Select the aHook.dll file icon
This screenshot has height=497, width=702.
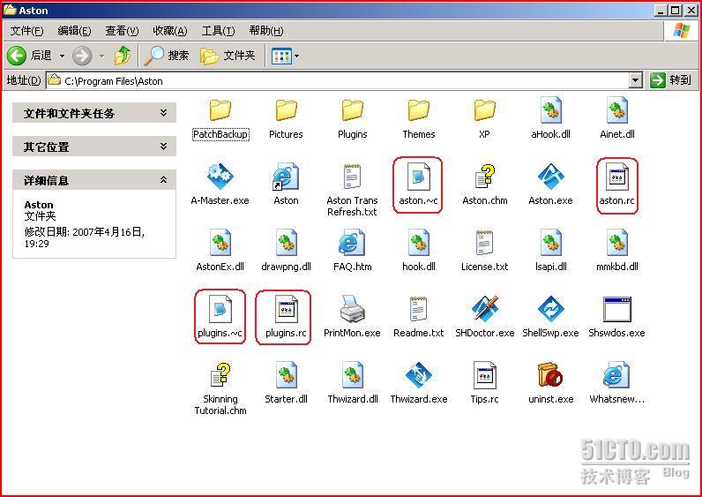(550, 110)
